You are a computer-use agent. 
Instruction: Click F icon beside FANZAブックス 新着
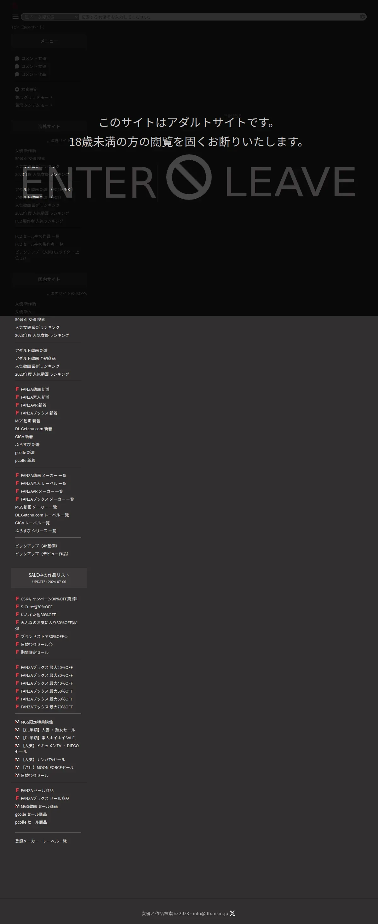[17, 413]
